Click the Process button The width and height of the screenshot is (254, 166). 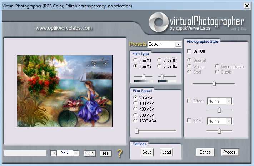(x=230, y=152)
